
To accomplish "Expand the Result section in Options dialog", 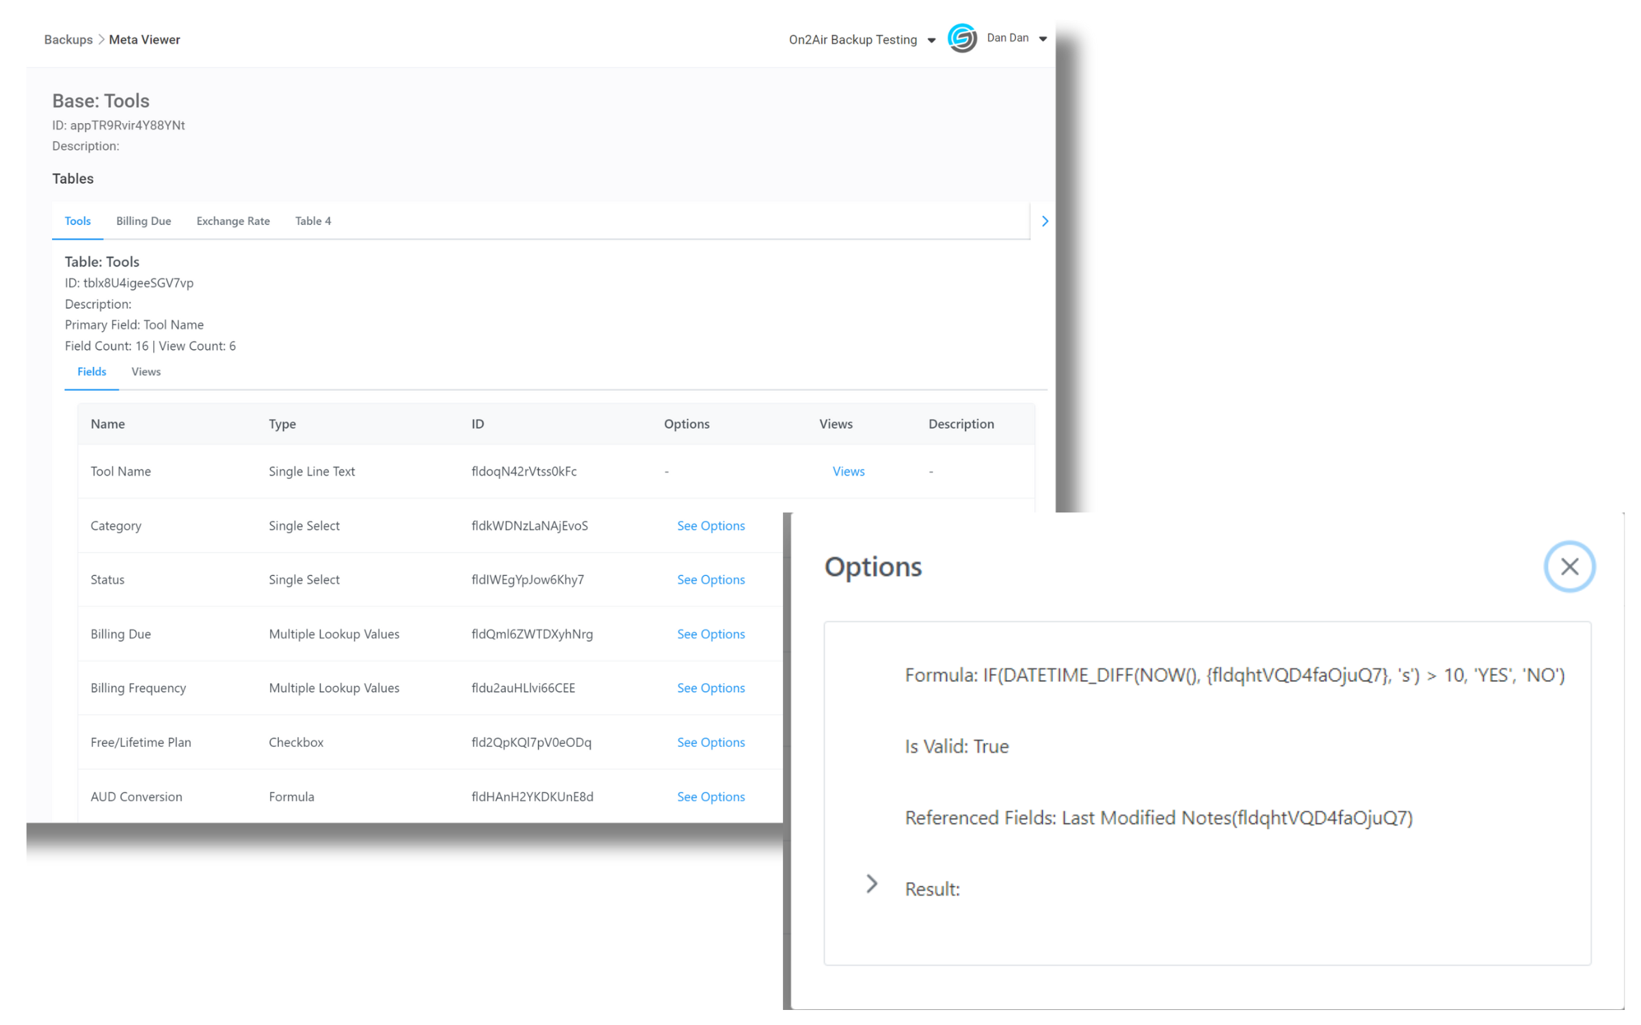I will (x=871, y=884).
